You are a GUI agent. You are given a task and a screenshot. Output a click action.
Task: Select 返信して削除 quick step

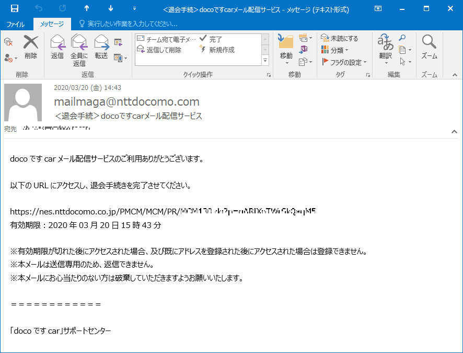click(x=159, y=50)
